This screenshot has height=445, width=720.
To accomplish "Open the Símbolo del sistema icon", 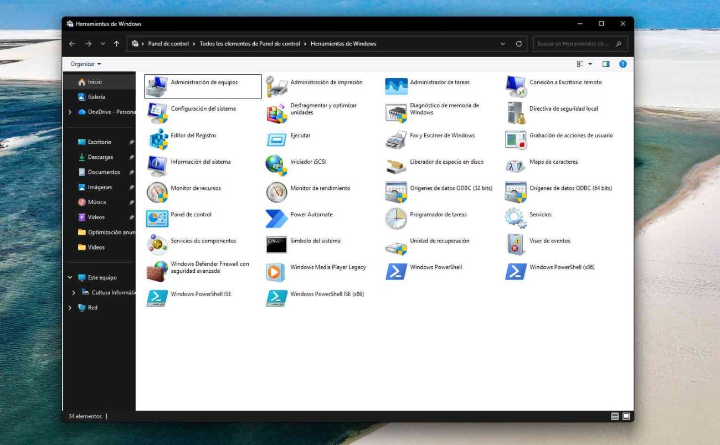I will pyautogui.click(x=277, y=245).
